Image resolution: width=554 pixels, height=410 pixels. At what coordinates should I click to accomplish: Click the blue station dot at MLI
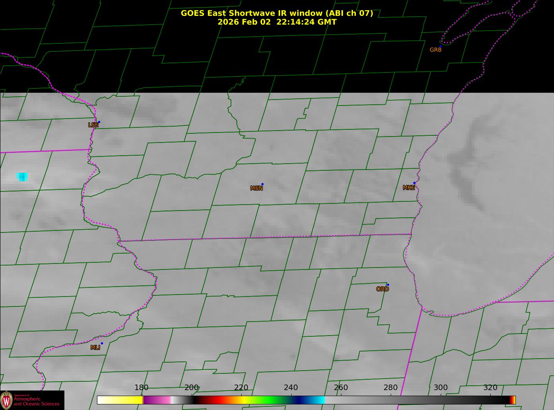pos(102,344)
